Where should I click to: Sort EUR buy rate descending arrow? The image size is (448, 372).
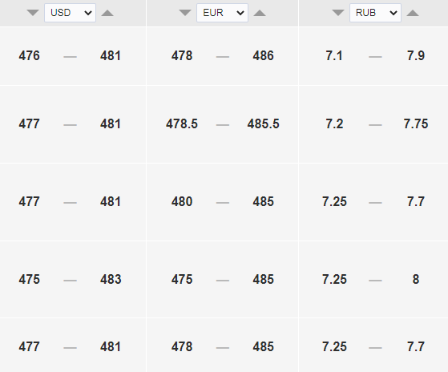tap(185, 13)
